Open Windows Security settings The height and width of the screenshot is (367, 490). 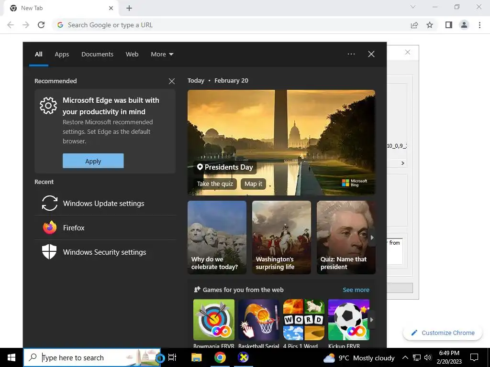pos(105,252)
